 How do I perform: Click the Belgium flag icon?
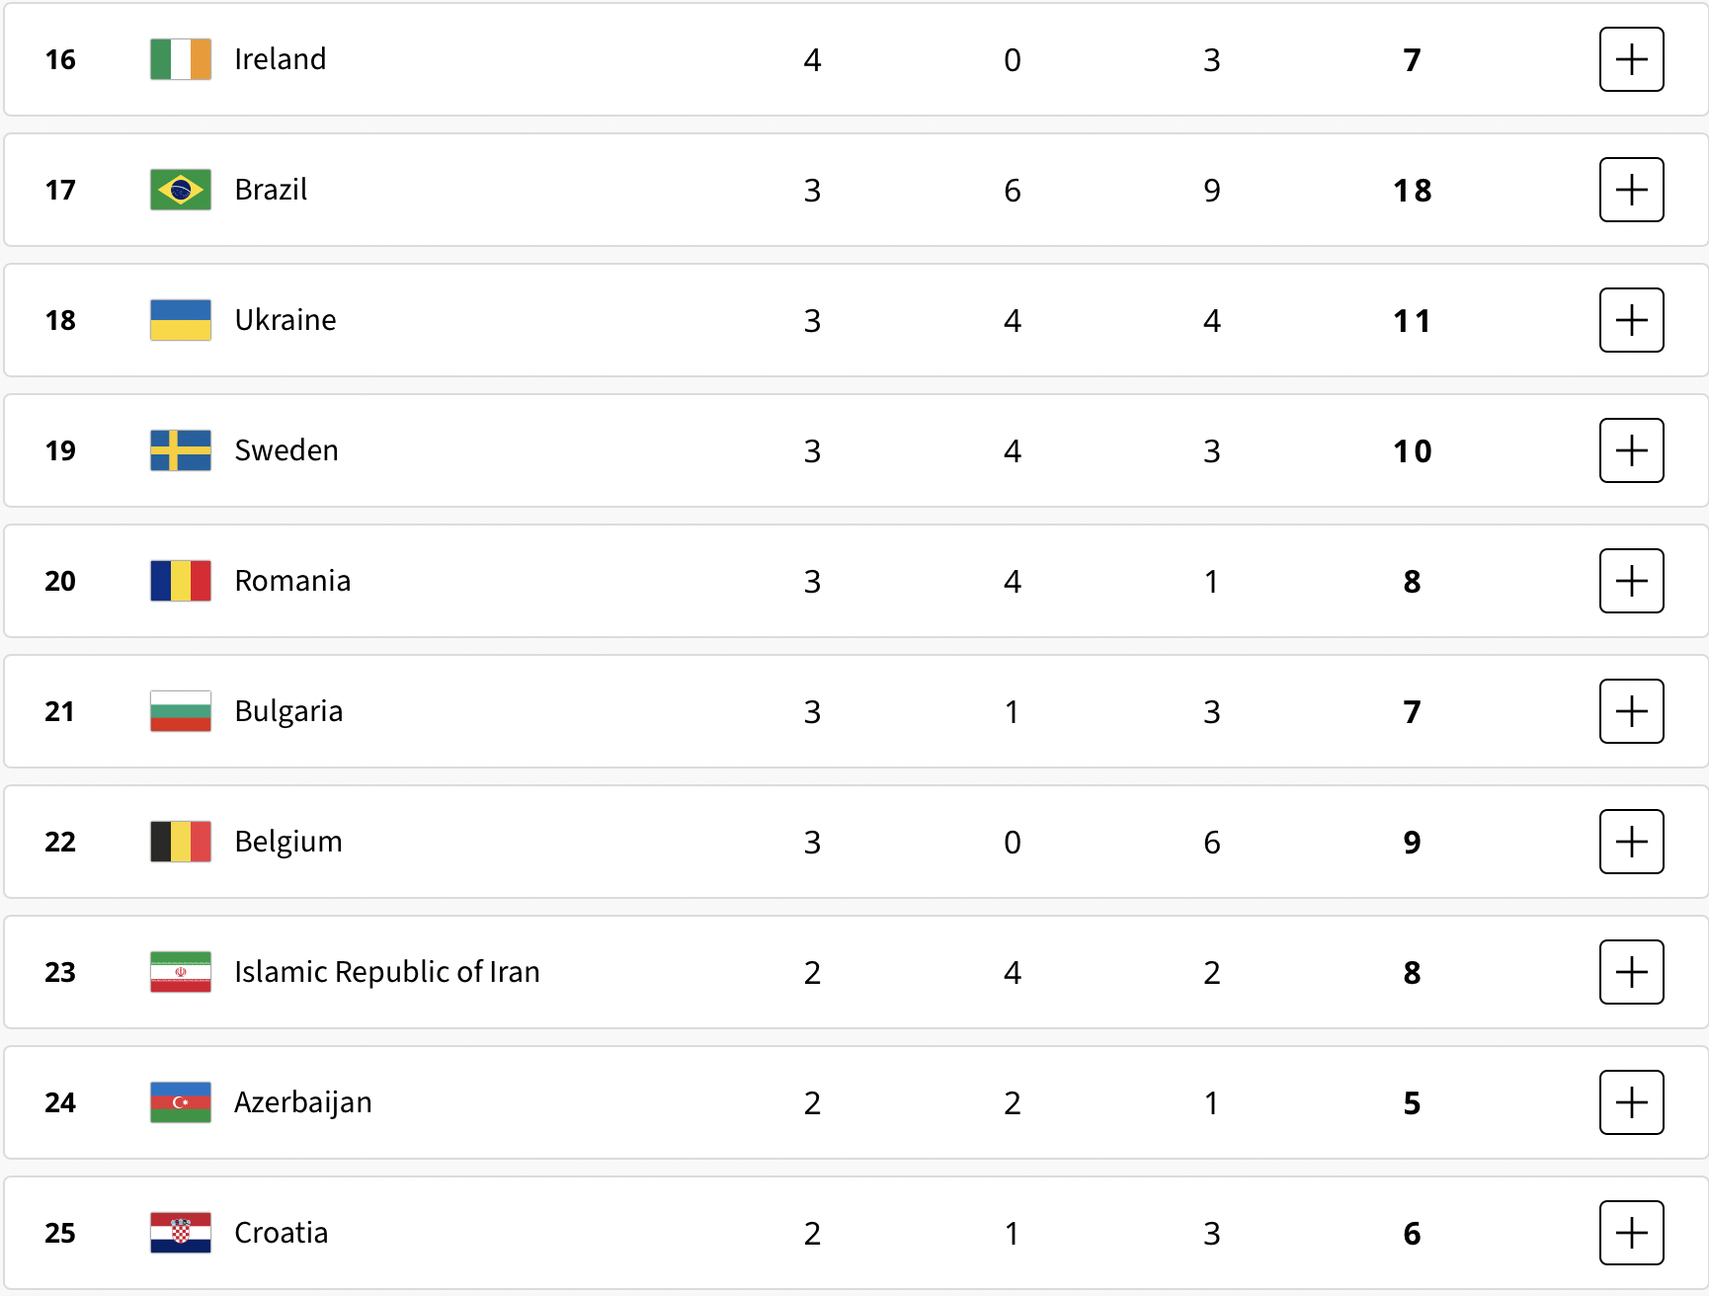181,842
